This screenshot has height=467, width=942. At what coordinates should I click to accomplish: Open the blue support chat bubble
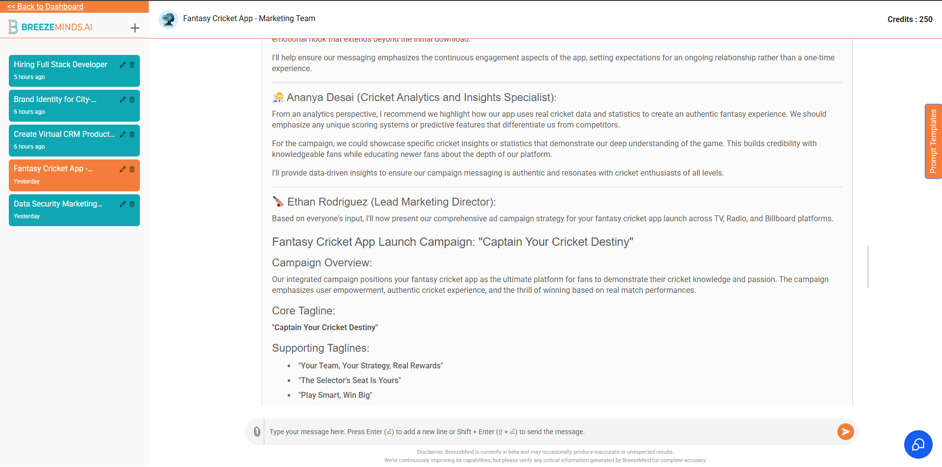click(x=918, y=444)
